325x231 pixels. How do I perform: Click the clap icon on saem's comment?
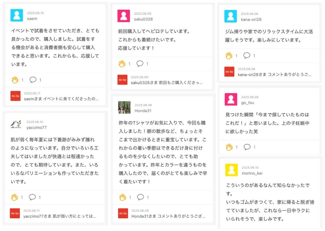pos(15,80)
